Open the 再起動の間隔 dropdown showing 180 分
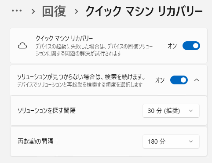Screen dimensions: 212x163 (171, 141)
